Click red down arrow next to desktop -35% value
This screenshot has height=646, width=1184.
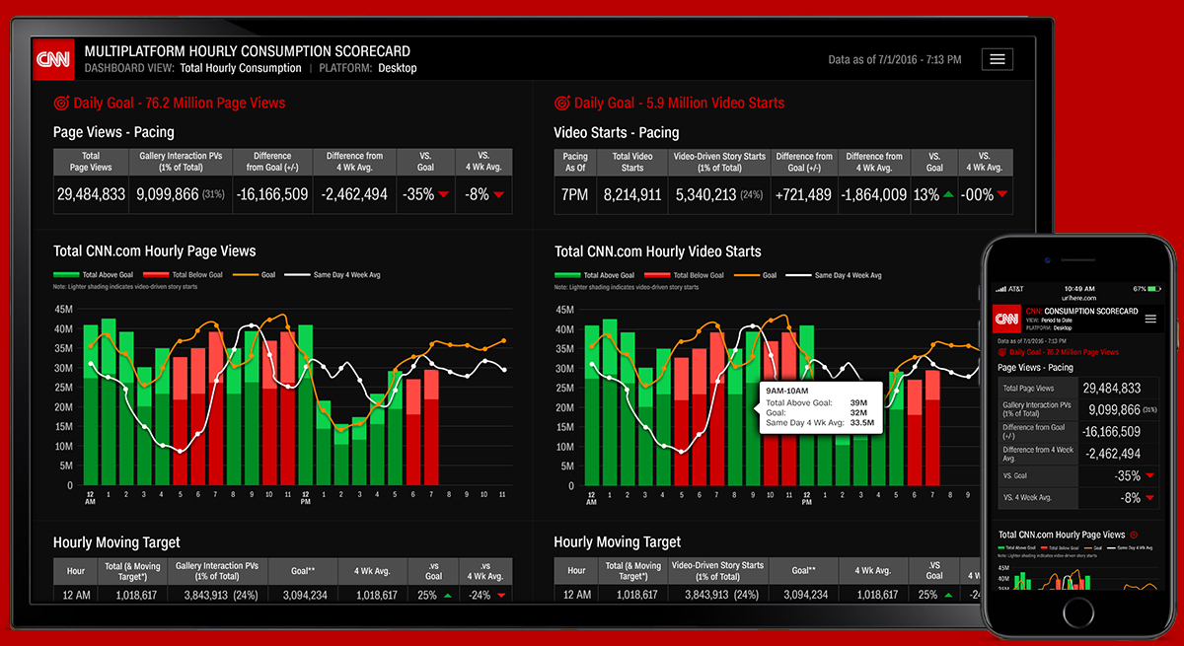[443, 195]
